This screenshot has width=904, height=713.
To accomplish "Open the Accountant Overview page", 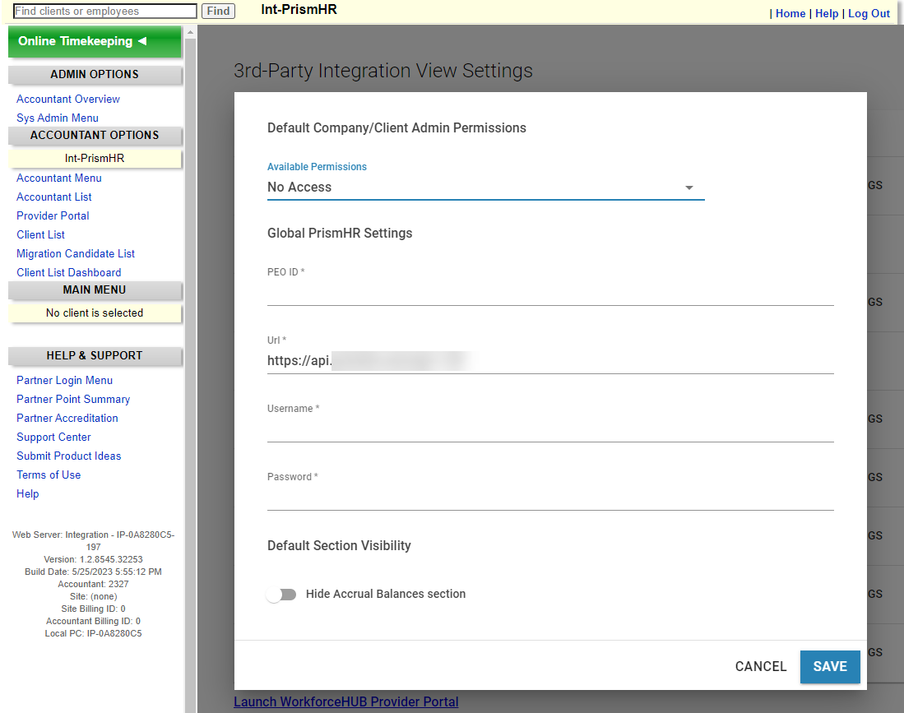I will pos(68,99).
